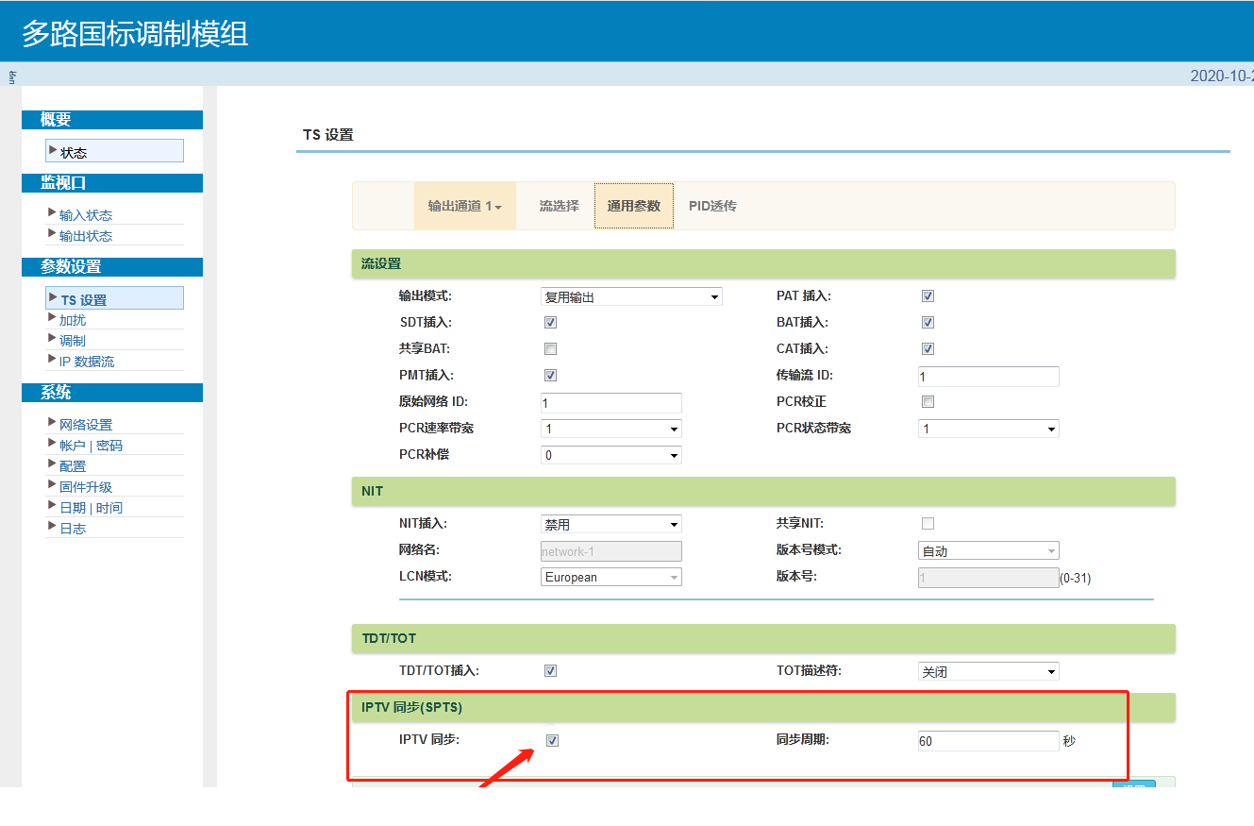Click the arrow icon beside 固件升级
Viewport: 1254px width, 826px height.
coord(52,486)
